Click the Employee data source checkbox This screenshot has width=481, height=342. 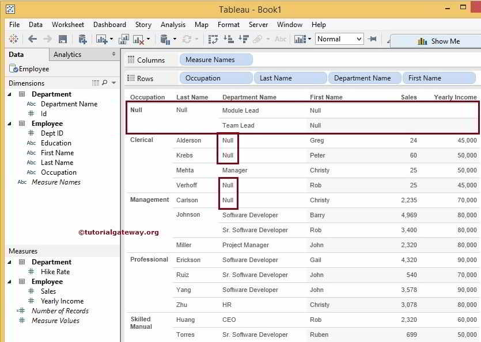coord(13,68)
